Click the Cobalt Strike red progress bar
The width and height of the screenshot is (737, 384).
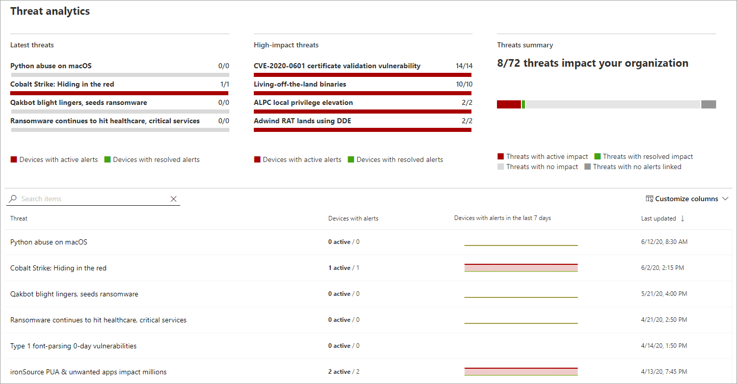coord(119,93)
